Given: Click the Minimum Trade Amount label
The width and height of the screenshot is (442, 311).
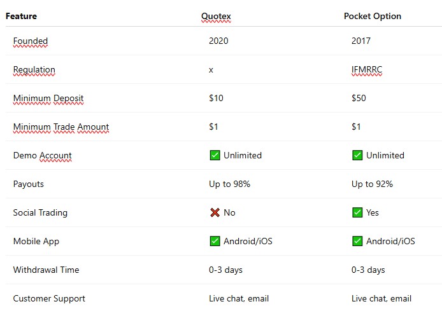Looking at the screenshot, I should click(x=61, y=127).
